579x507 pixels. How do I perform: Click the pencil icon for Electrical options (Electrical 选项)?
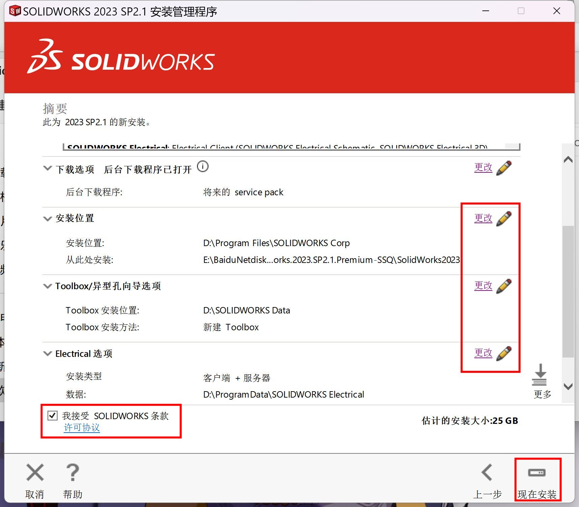pyautogui.click(x=504, y=353)
